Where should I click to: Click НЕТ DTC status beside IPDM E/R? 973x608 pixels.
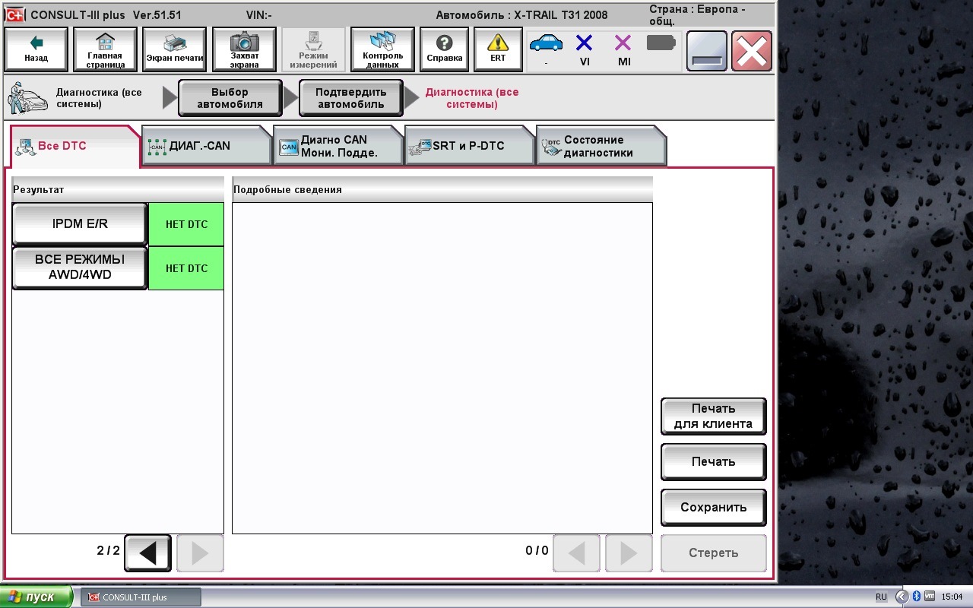click(186, 224)
